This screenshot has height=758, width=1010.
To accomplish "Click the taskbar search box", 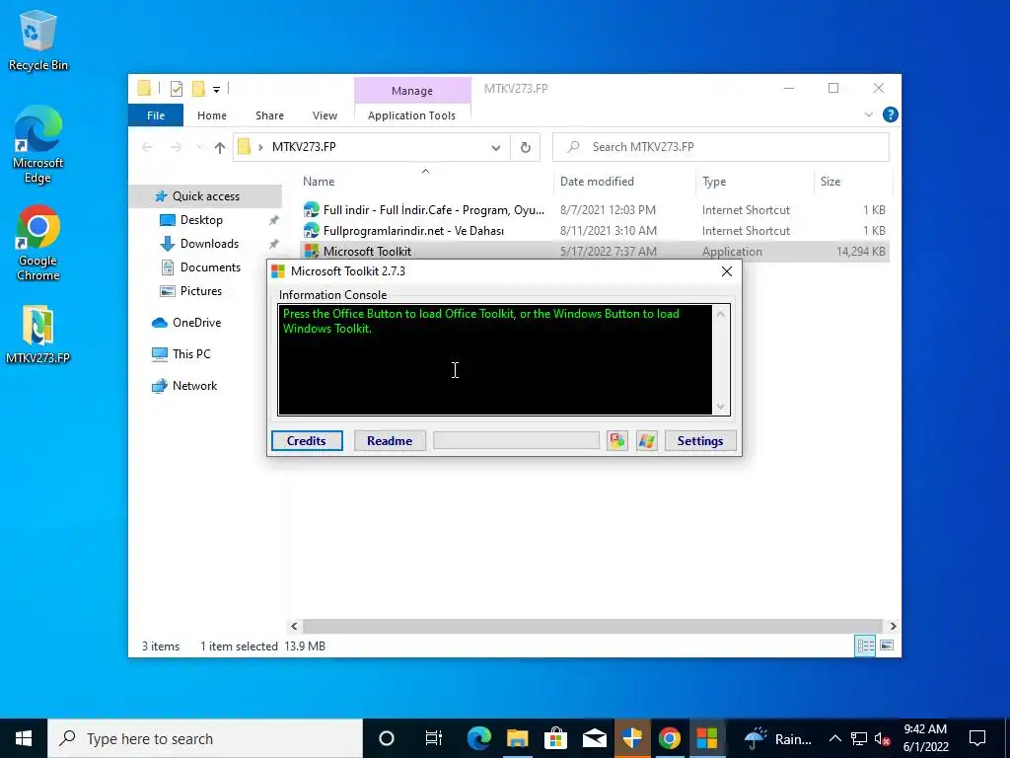I will point(205,738).
